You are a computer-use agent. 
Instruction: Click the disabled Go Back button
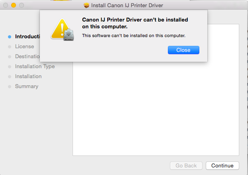[x=186, y=165]
